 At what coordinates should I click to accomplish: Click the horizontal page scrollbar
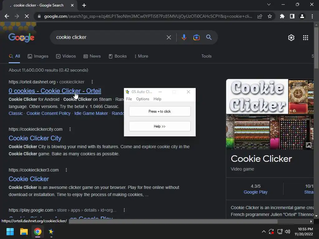click(x=173, y=221)
